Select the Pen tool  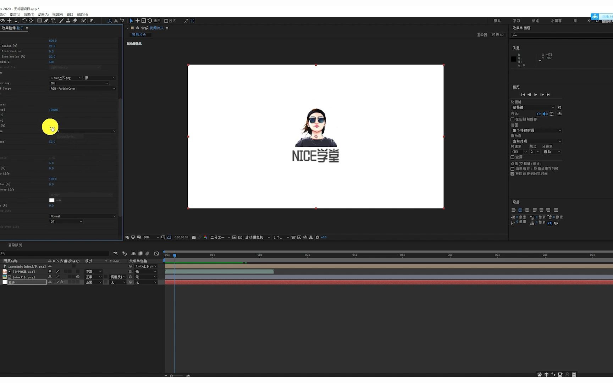pyautogui.click(x=46, y=21)
